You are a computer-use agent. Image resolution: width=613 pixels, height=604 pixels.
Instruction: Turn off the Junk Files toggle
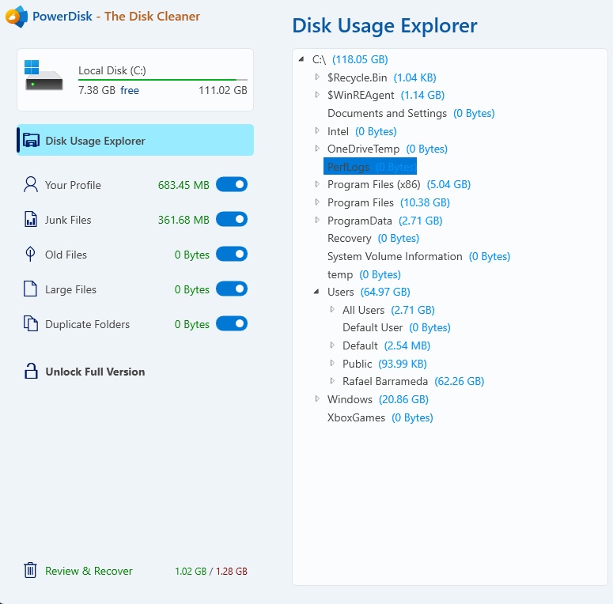tap(232, 219)
